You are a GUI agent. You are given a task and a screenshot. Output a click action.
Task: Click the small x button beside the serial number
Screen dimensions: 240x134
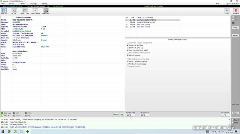48,6
